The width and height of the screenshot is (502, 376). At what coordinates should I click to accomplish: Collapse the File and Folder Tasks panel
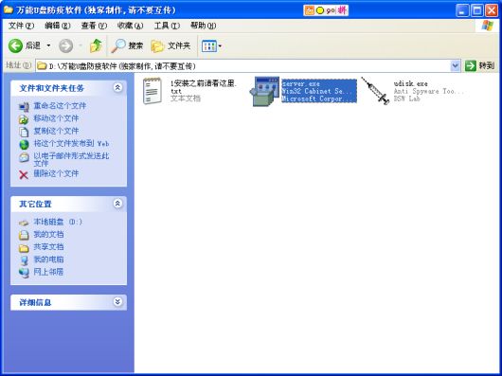point(117,87)
